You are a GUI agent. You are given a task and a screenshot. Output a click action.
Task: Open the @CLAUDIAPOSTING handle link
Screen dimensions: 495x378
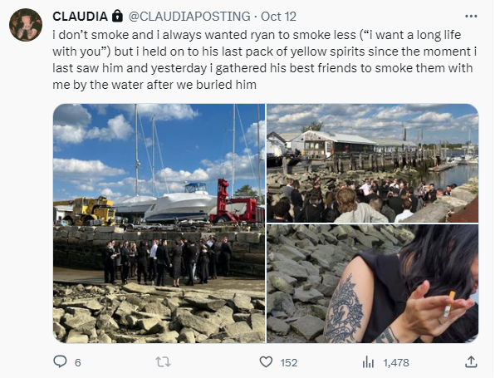pyautogui.click(x=189, y=17)
